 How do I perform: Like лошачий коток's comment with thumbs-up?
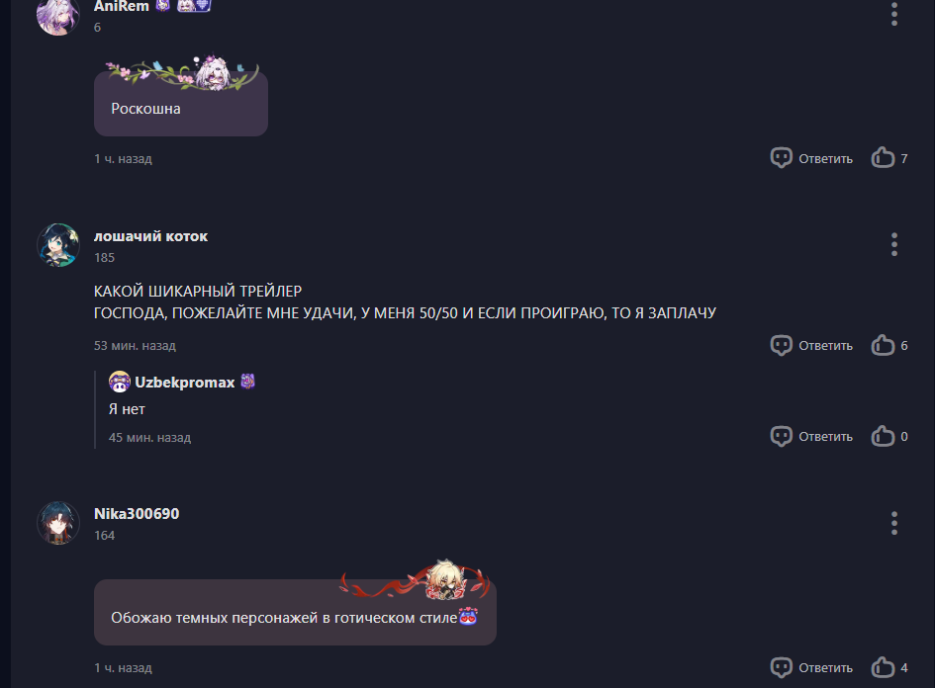click(883, 345)
